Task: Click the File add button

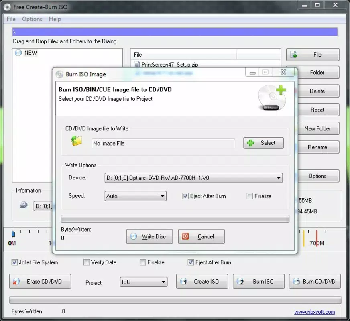Action: 313,55
